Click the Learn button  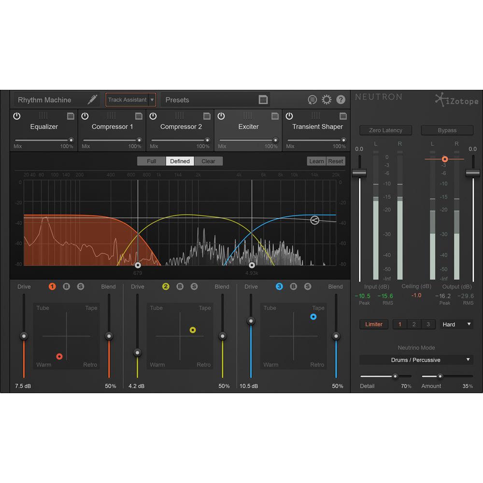[x=316, y=161]
